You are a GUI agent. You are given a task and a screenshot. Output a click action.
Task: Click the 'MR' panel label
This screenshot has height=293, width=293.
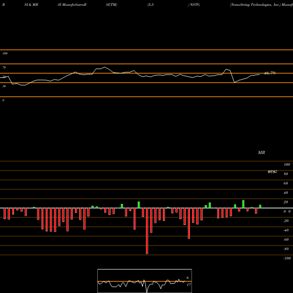[261, 152]
